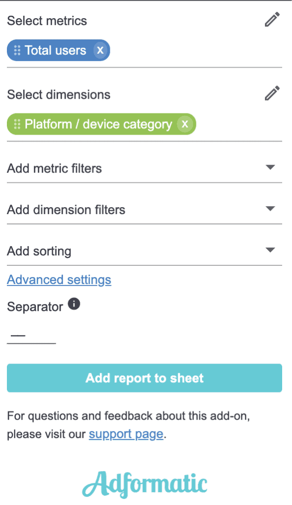Expand the Add sorting section

(270, 250)
